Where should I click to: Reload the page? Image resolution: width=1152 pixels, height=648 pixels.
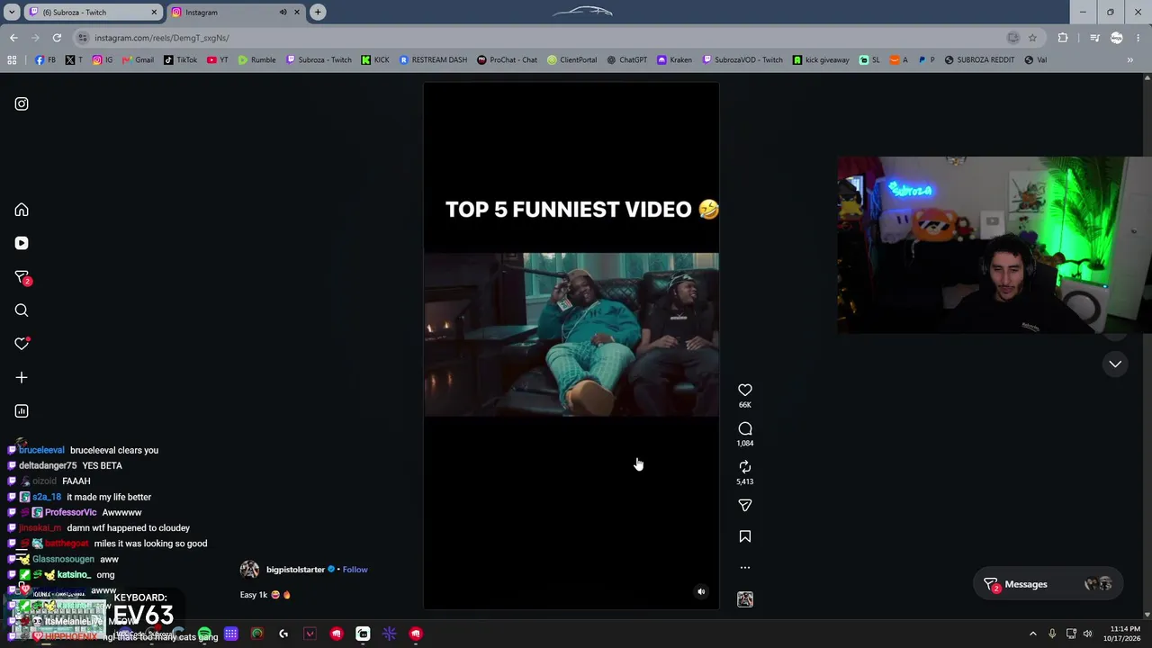coord(57,38)
